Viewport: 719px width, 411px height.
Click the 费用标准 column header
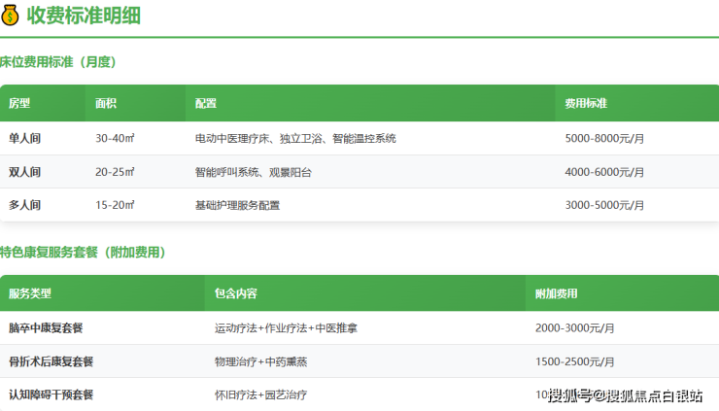[586, 103]
